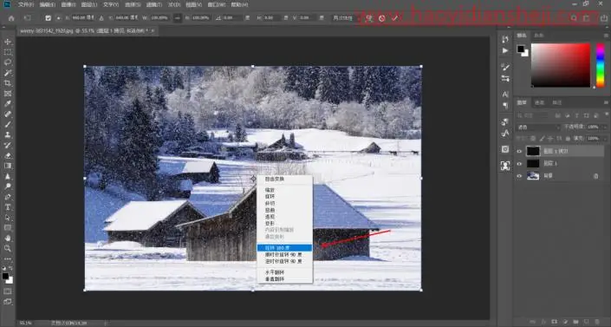Select the Dodge tool
The height and width of the screenshot is (327, 611).
(x=8, y=186)
